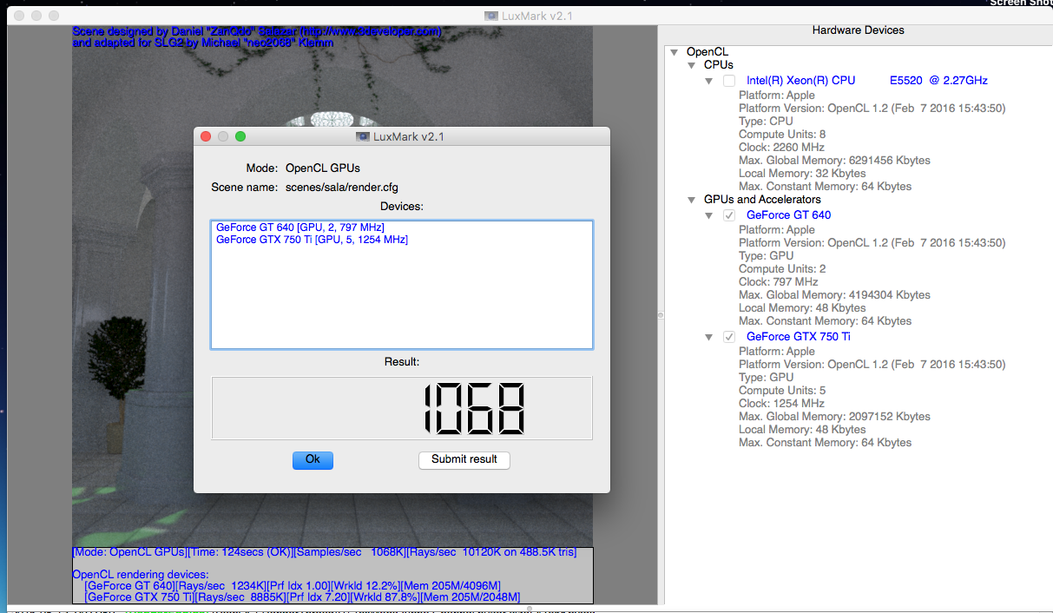The width and height of the screenshot is (1053, 613).
Task: Click the GPUs and Accelerators label
Action: pyautogui.click(x=762, y=200)
